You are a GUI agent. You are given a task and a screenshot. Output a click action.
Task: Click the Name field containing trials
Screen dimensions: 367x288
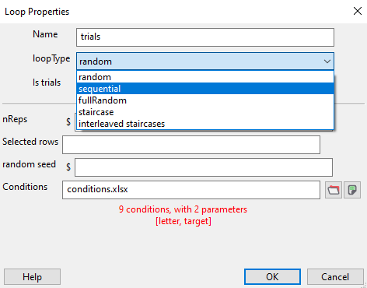(205, 37)
